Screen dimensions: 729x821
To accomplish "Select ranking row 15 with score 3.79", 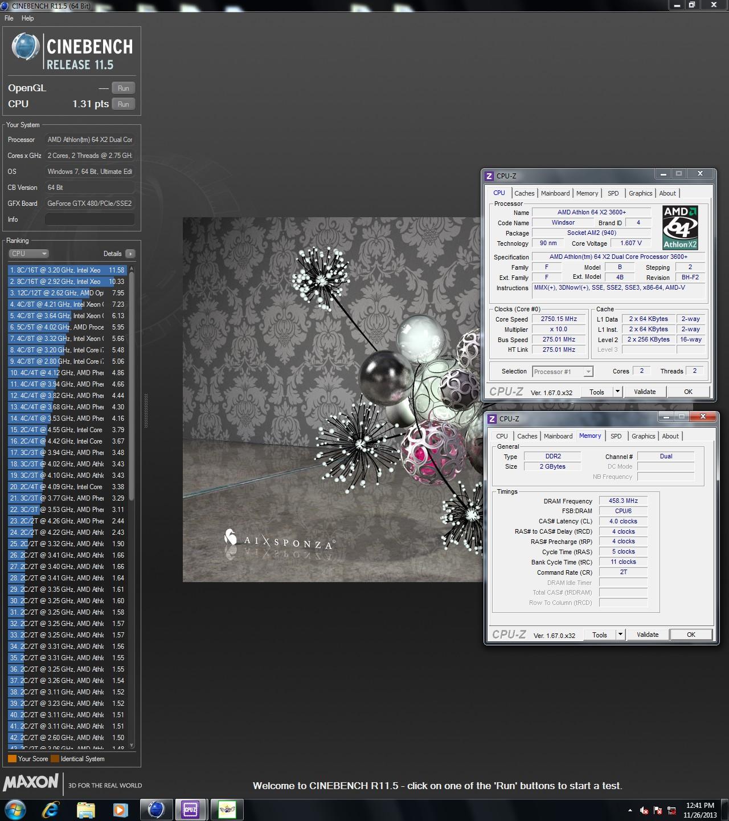I will pyautogui.click(x=67, y=430).
